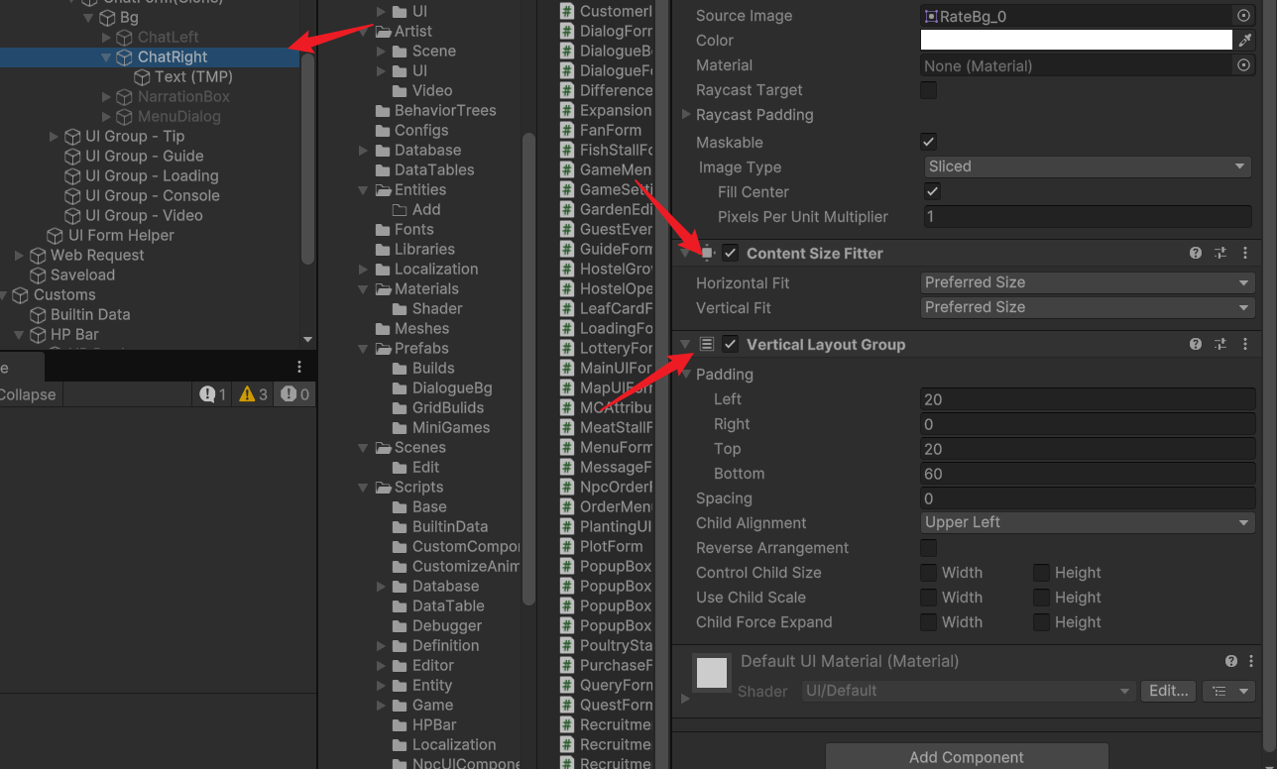The image size is (1277, 769).
Task: Collapse ChatRight in hierarchy
Action: [x=107, y=57]
